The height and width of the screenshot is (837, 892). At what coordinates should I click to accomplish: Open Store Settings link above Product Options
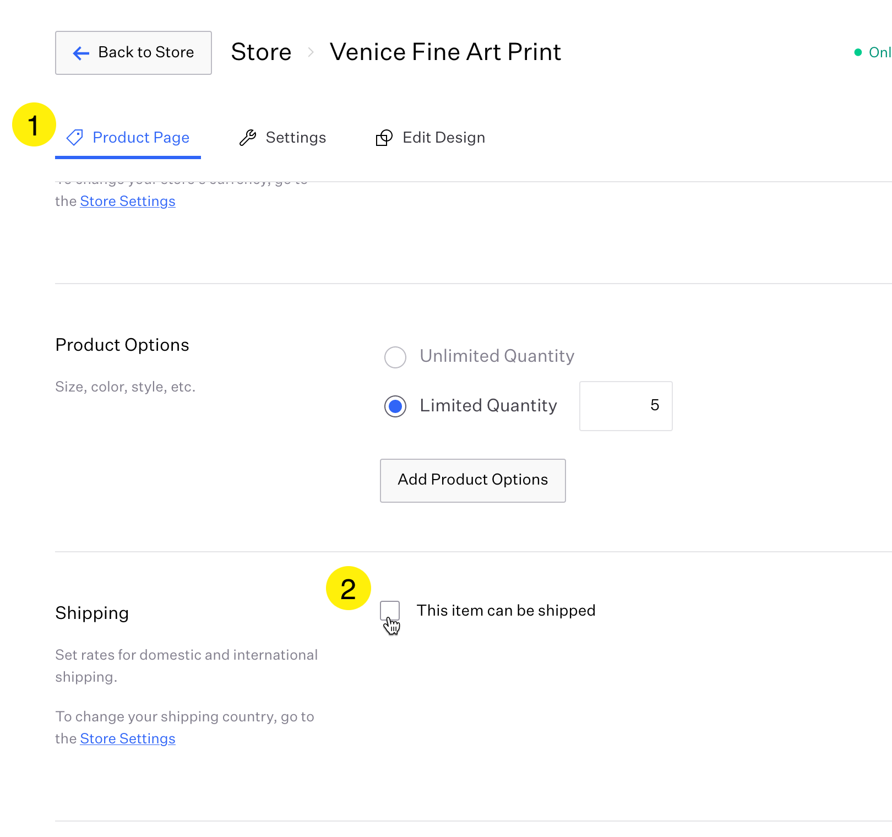pos(128,201)
